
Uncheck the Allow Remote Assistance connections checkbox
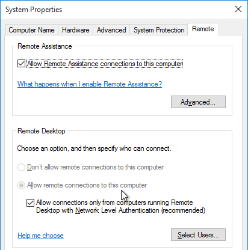click(x=21, y=64)
